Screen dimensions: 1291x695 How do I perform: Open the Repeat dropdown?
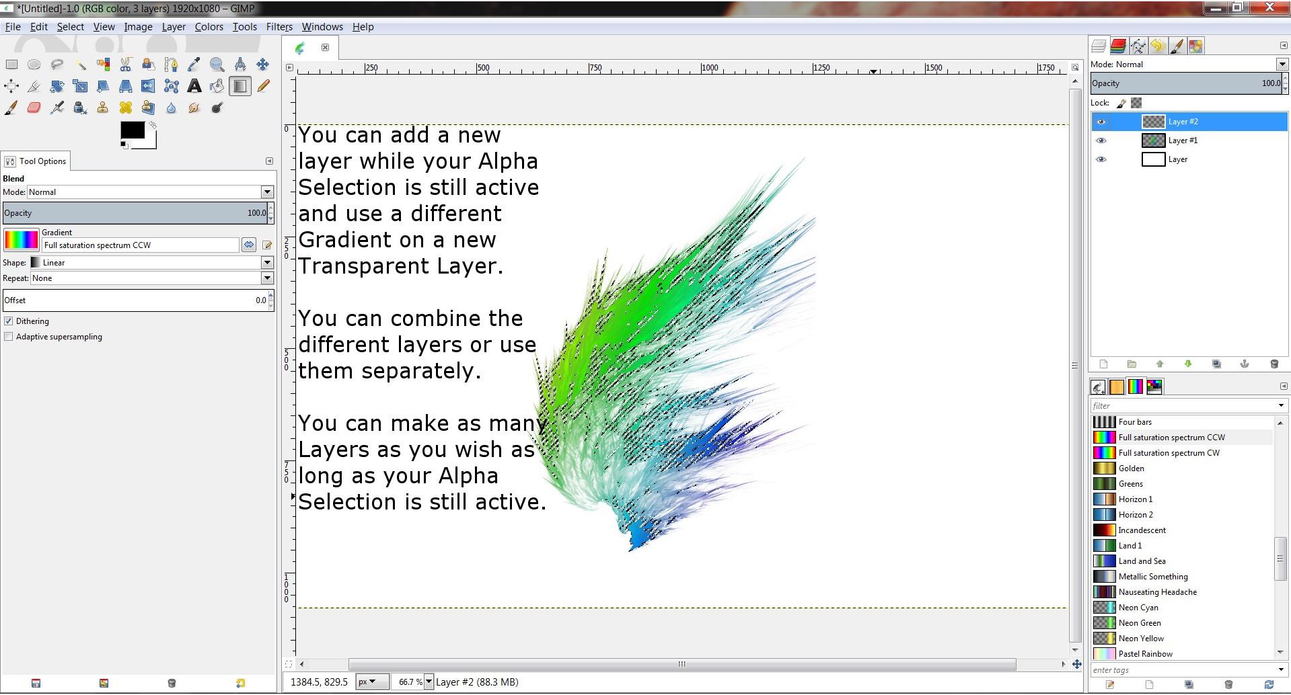pyautogui.click(x=151, y=278)
